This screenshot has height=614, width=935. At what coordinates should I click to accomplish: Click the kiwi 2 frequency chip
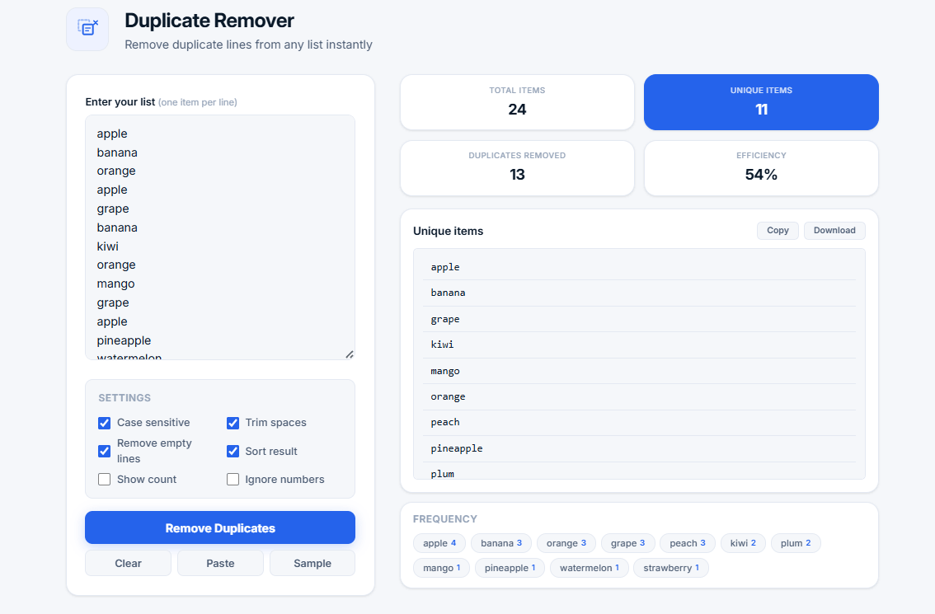[x=743, y=543]
